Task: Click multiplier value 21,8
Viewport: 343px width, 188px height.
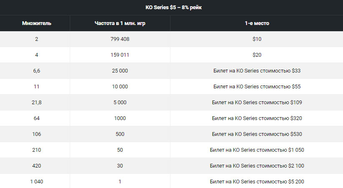Action: [x=37, y=103]
